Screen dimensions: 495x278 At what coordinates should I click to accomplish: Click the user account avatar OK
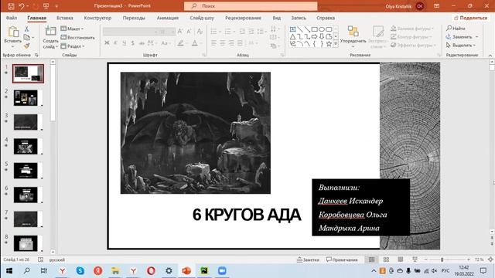pos(420,6)
